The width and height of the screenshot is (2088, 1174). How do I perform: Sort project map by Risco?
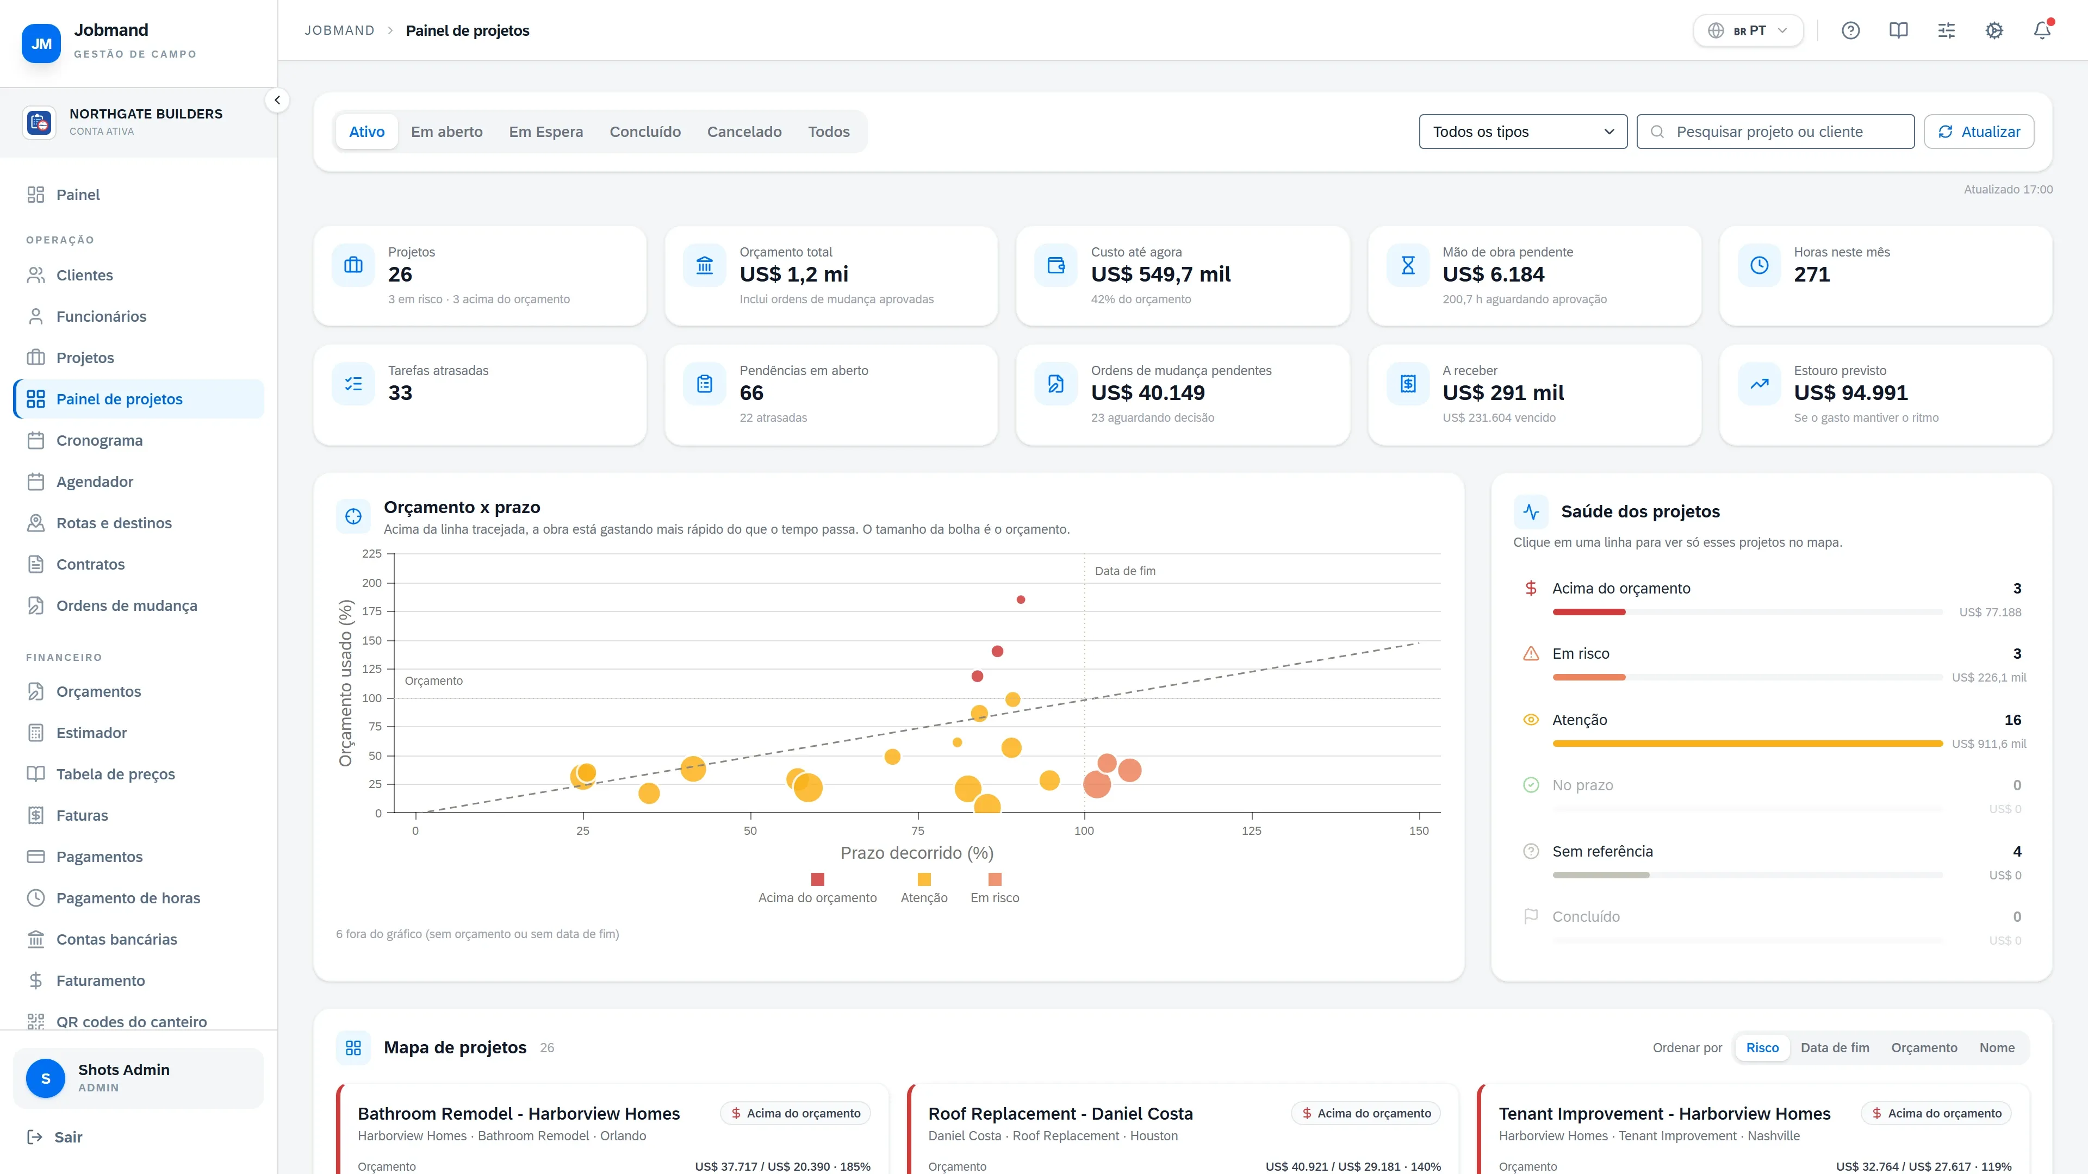(1762, 1047)
